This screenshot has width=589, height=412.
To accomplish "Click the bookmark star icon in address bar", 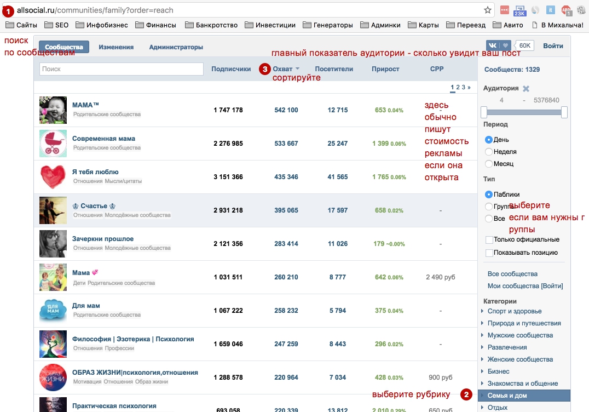I will click(x=488, y=10).
